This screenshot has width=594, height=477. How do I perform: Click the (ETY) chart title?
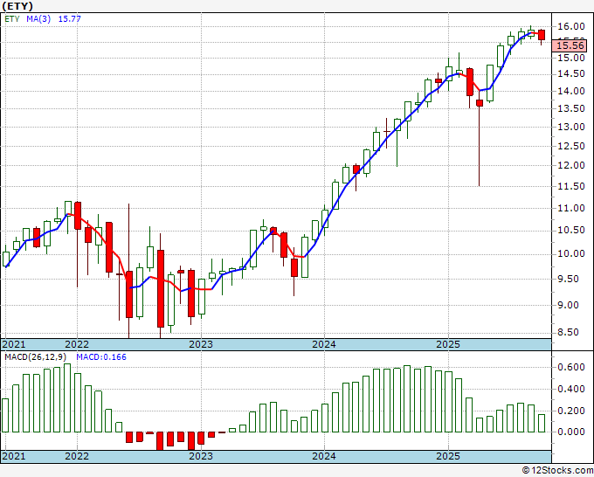(x=17, y=6)
